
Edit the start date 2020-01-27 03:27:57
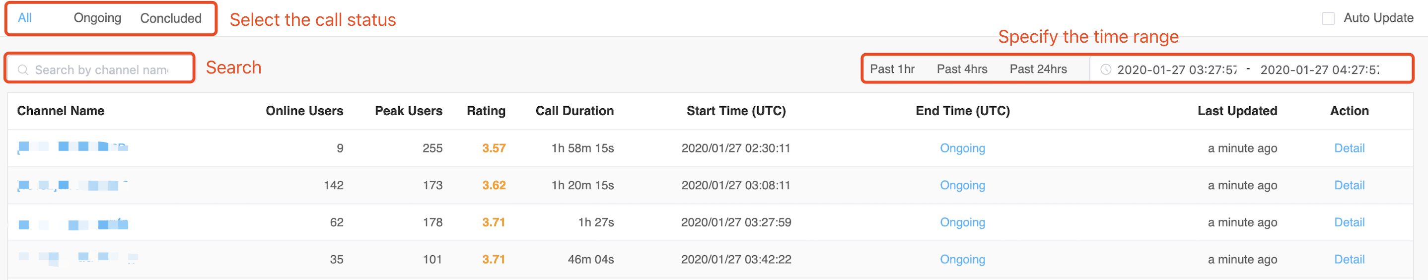pos(1176,70)
